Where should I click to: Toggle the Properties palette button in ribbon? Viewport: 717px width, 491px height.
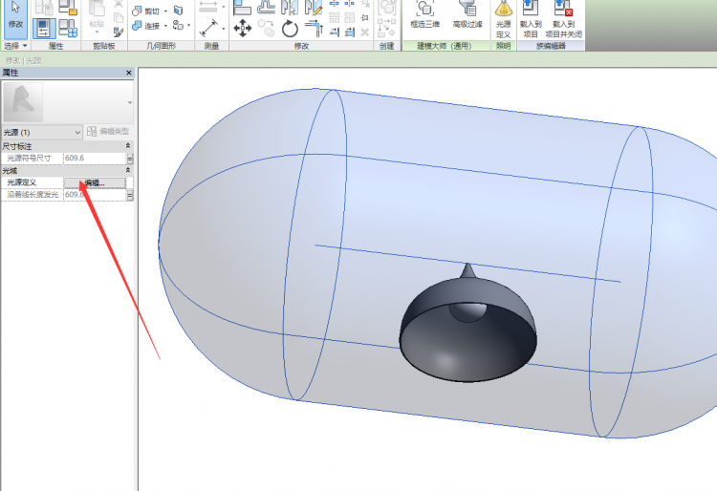coord(44,28)
